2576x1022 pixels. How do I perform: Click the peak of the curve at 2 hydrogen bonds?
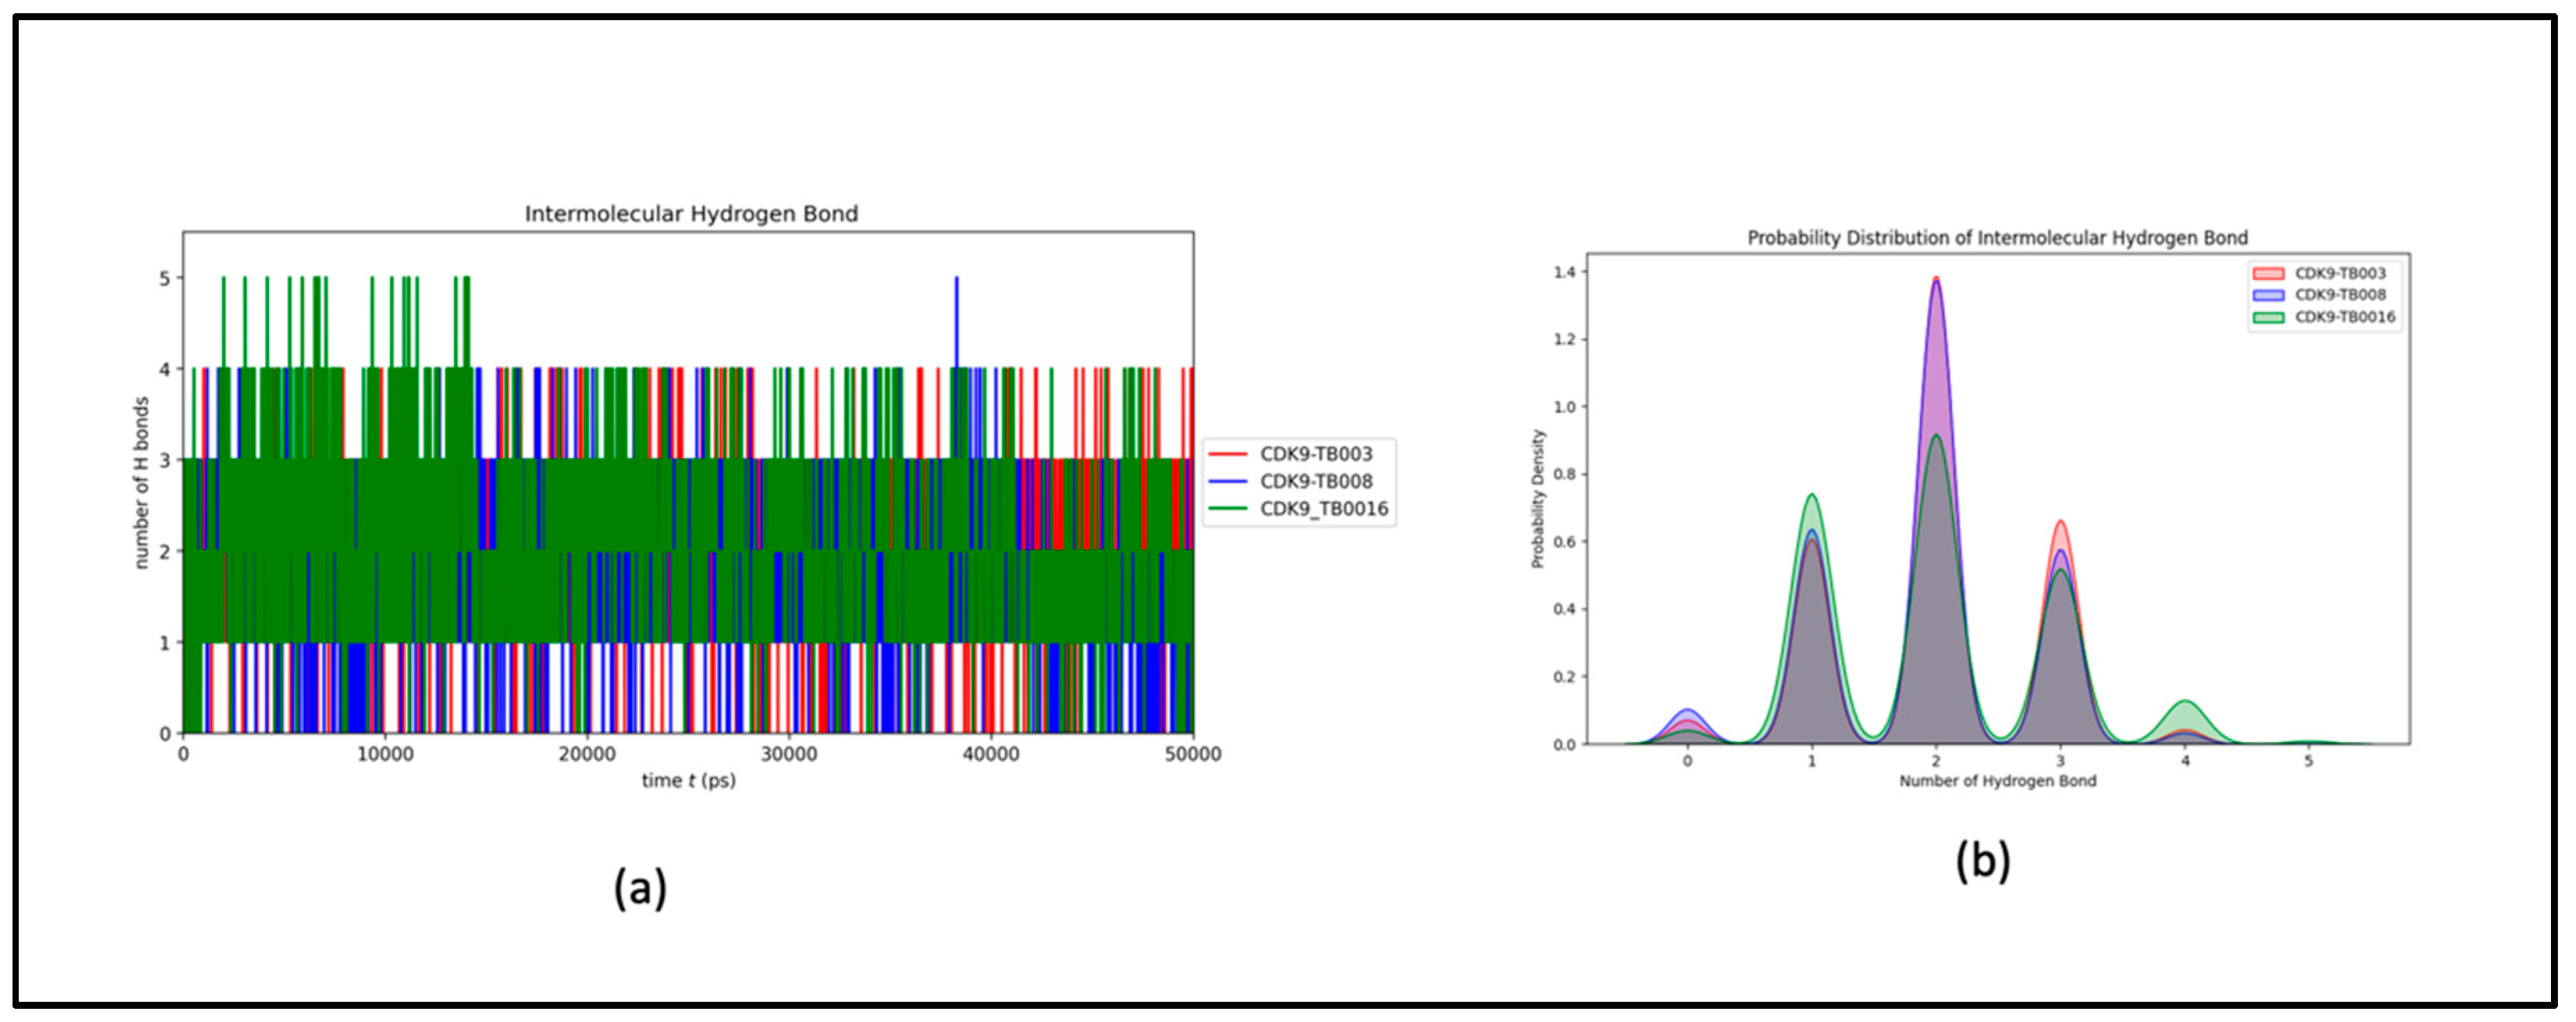tap(1936, 281)
